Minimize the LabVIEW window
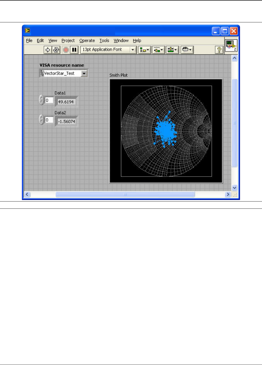The image size is (262, 365). click(x=216, y=31)
